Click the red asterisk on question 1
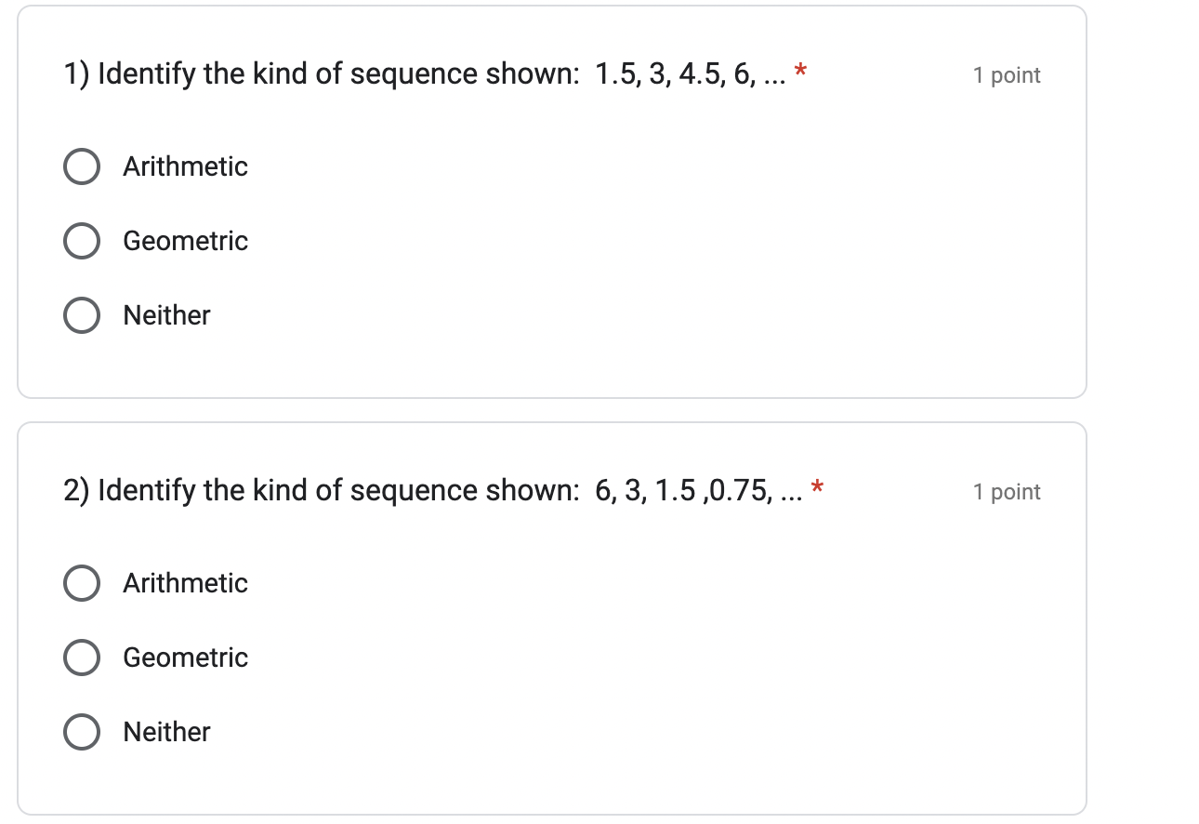The width and height of the screenshot is (1199, 824). (x=799, y=69)
